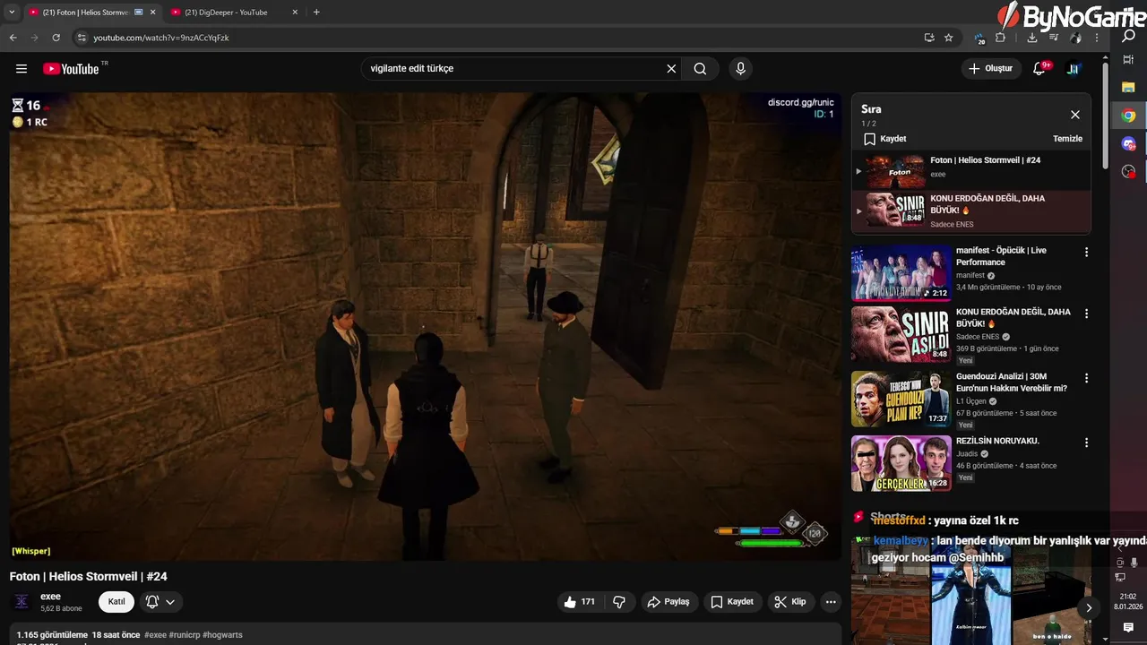1147x645 pixels.
Task: Clear the queue with Temizle
Action: (1067, 139)
